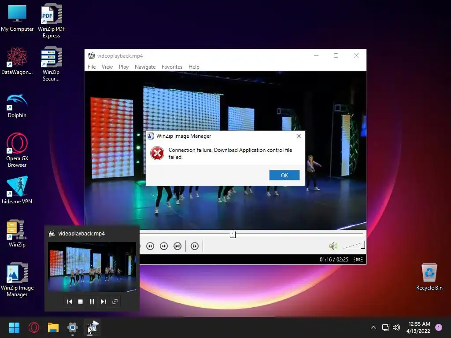Select the WinZip PDF Express desktop icon
The image size is (451, 338).
point(52,21)
